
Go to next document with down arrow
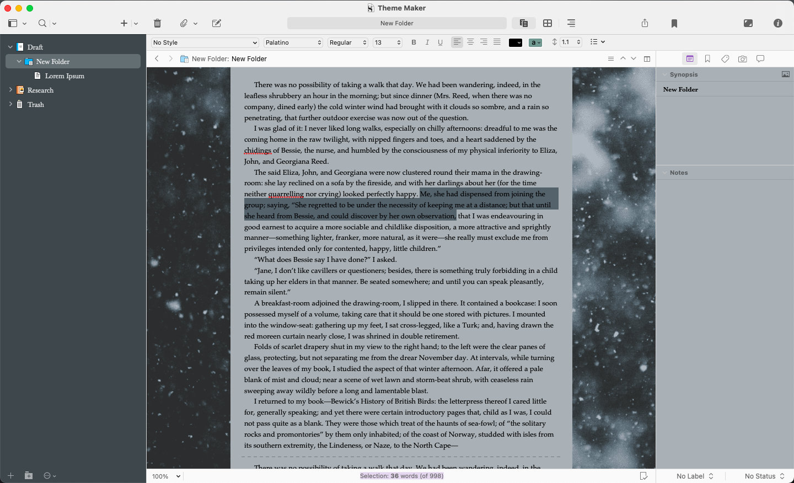click(634, 58)
